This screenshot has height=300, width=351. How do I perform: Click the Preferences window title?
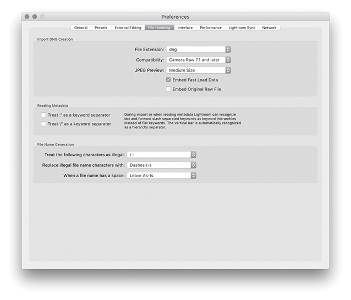click(175, 17)
